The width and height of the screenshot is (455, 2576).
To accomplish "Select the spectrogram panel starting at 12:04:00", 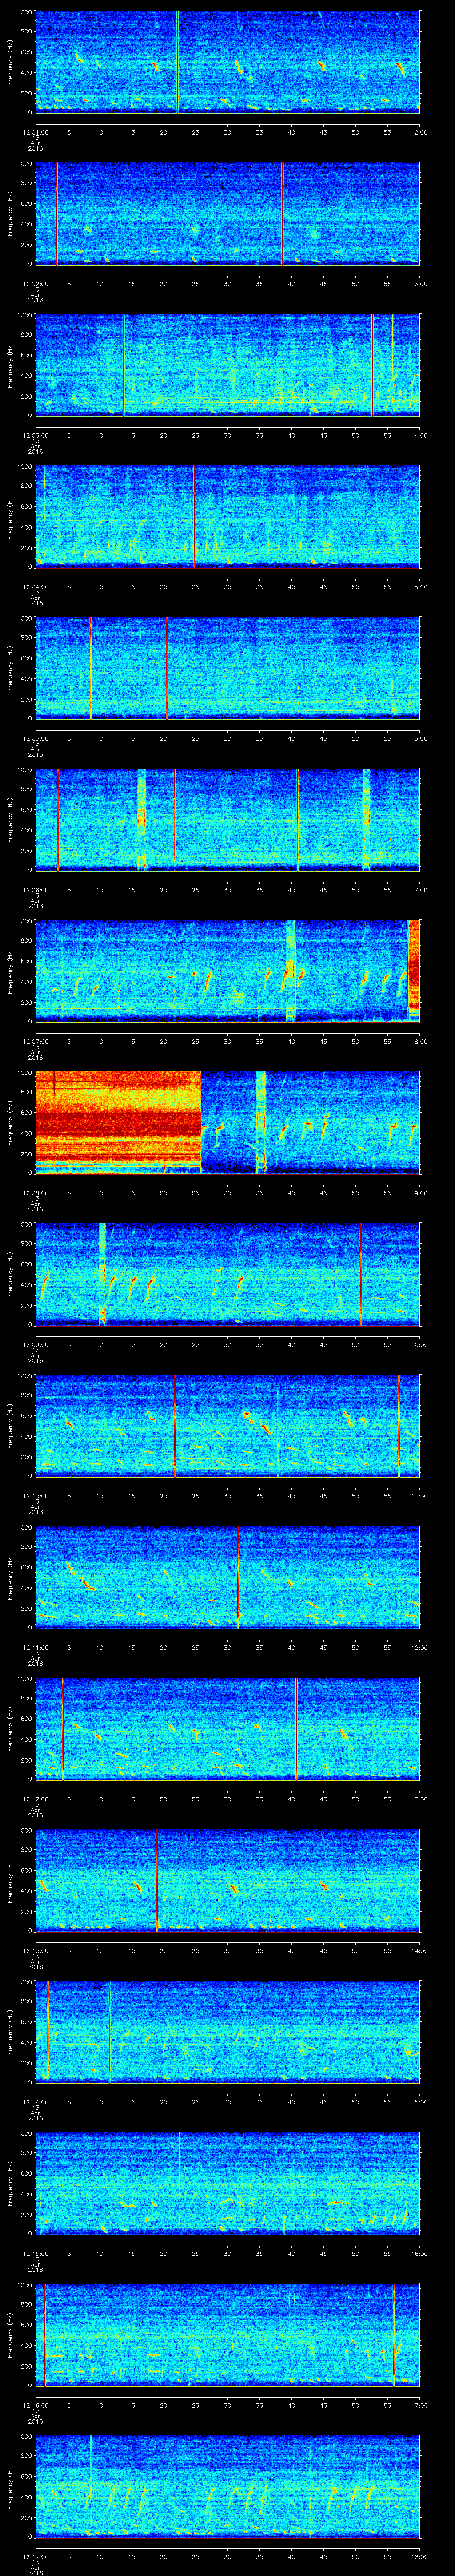I will (227, 516).
